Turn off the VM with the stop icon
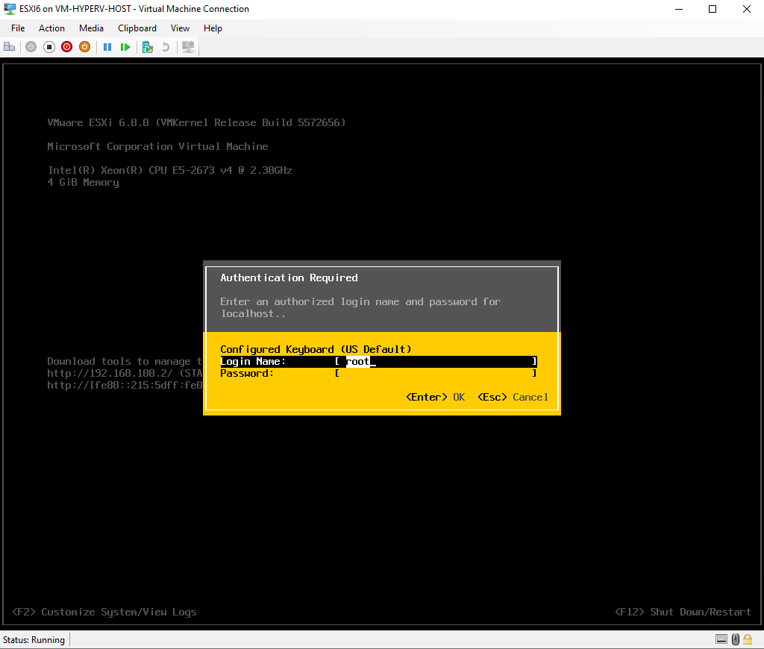Screen dimensions: 764x649 click(x=48, y=47)
